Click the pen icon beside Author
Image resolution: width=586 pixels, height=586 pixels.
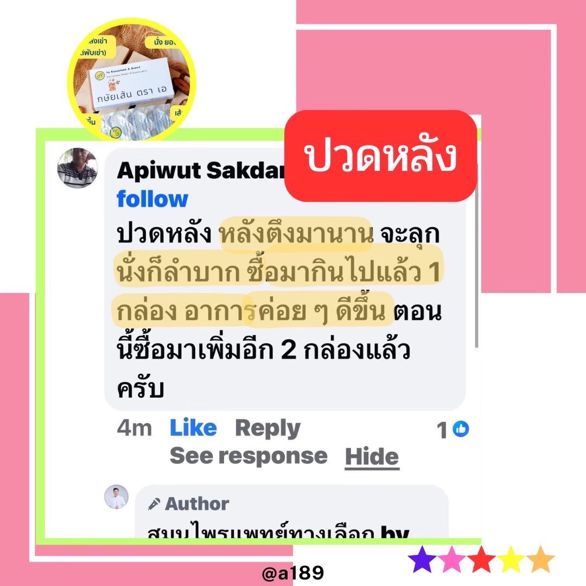154,504
